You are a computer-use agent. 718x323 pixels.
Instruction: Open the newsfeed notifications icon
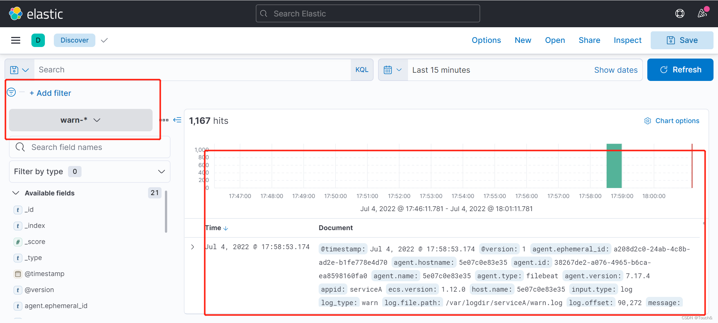702,13
